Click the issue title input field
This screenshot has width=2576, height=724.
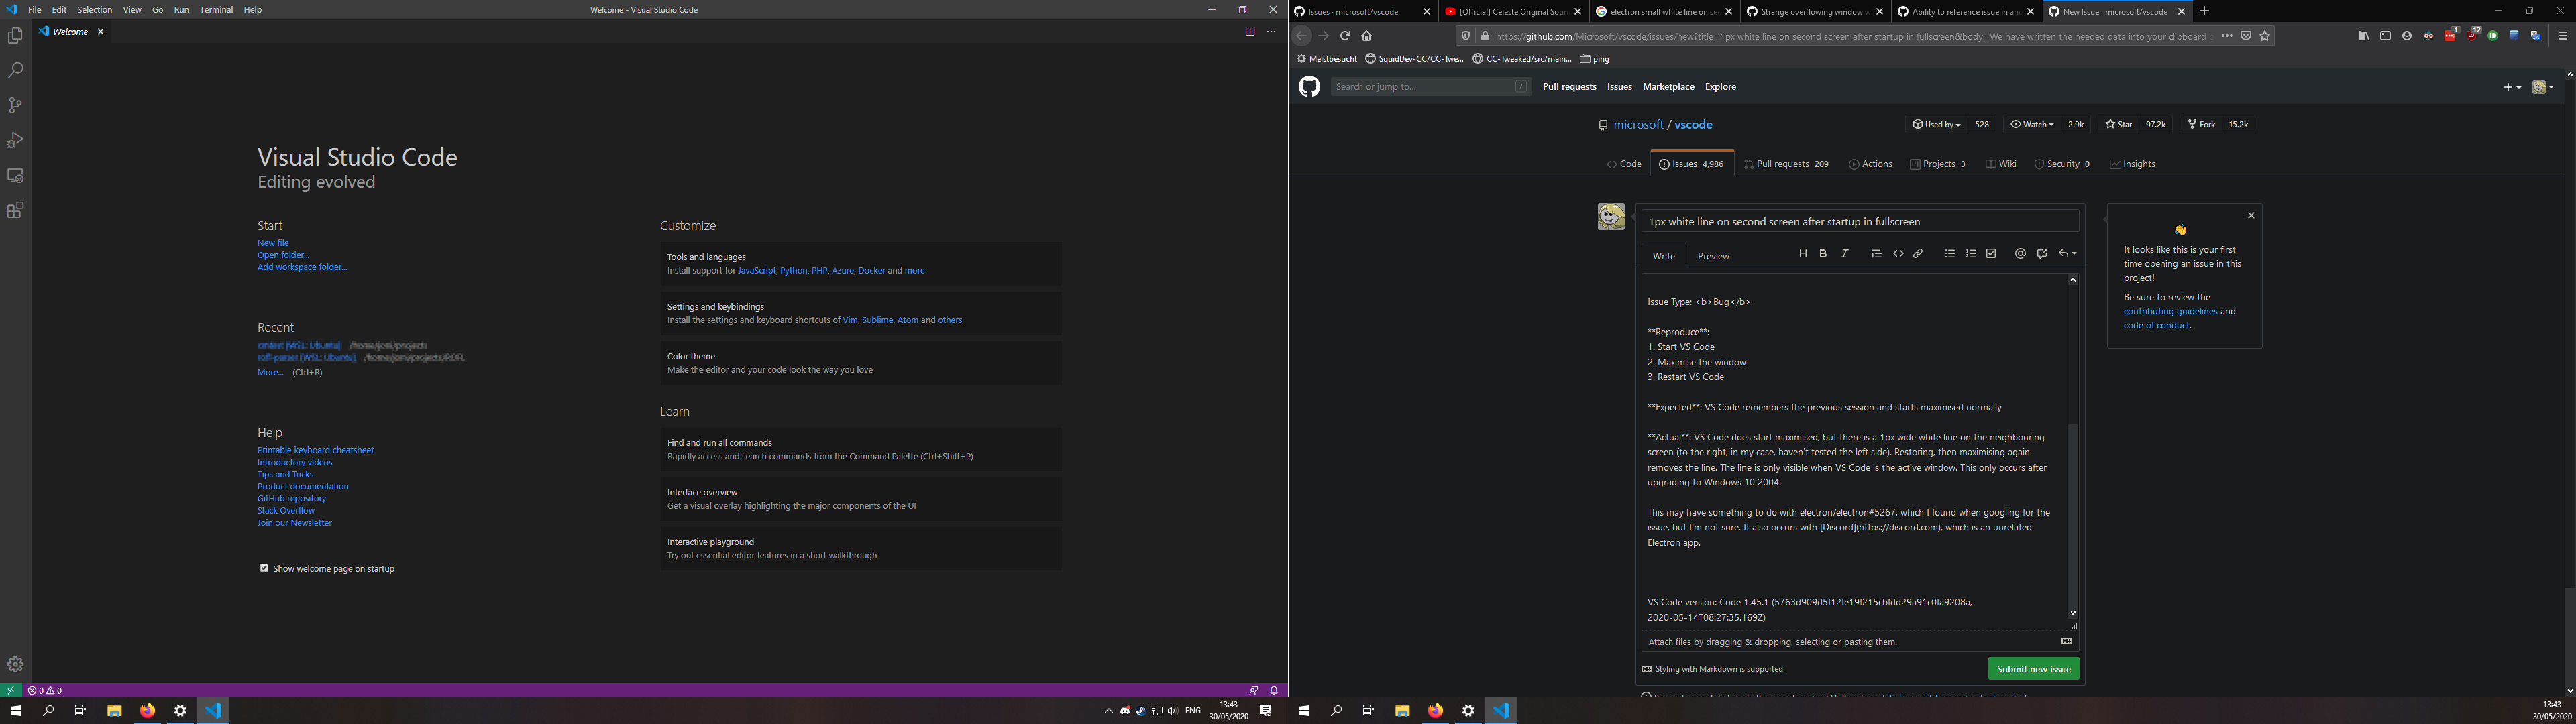click(x=1860, y=221)
